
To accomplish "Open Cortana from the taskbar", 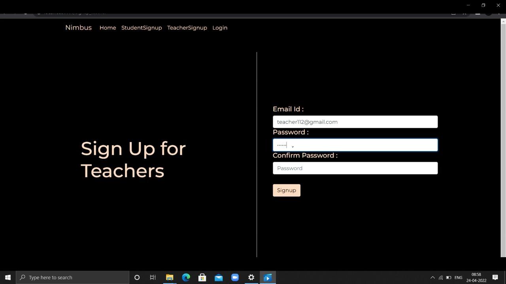I will click(x=137, y=277).
